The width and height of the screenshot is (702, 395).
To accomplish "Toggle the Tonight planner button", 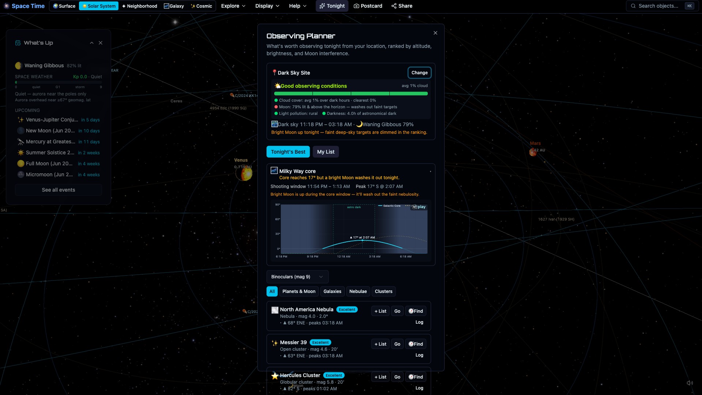I will (332, 6).
